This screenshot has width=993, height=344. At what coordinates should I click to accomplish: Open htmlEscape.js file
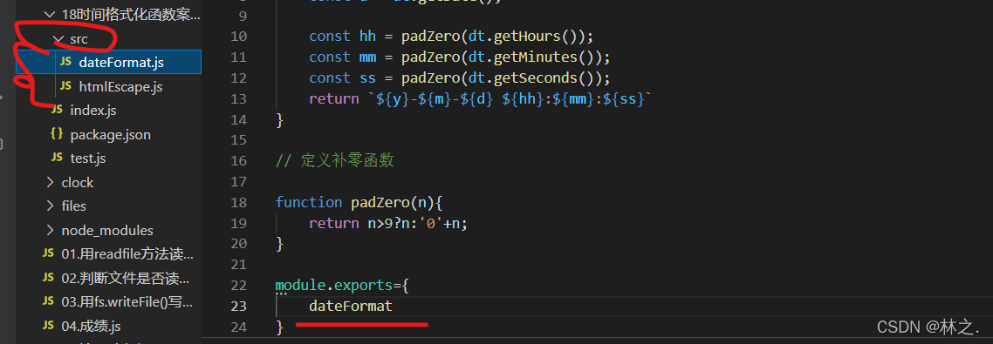click(x=121, y=86)
